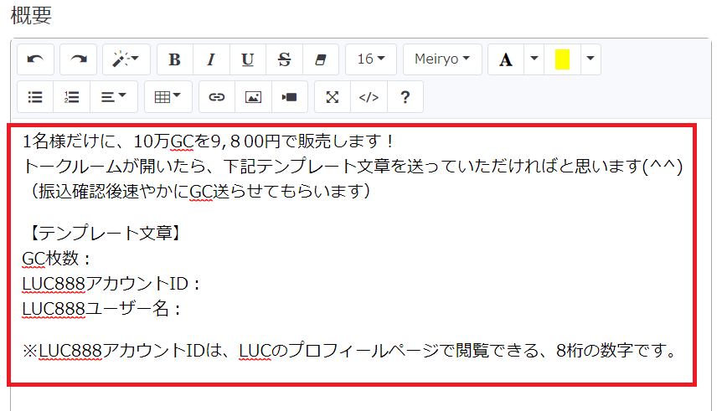
Task: Place cursor after 'LUC888ユーザー名：' line
Action: coord(183,309)
